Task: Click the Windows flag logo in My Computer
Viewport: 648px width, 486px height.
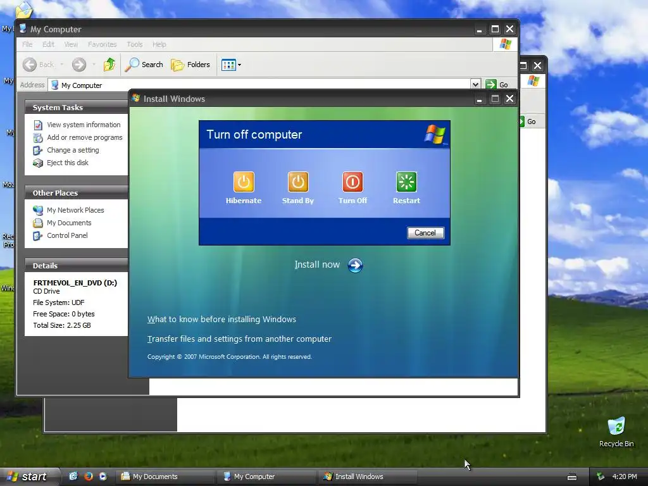Action: [506, 44]
